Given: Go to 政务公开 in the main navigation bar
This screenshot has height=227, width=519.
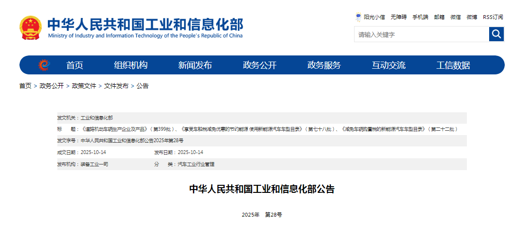Looking at the screenshot, I should [259, 65].
